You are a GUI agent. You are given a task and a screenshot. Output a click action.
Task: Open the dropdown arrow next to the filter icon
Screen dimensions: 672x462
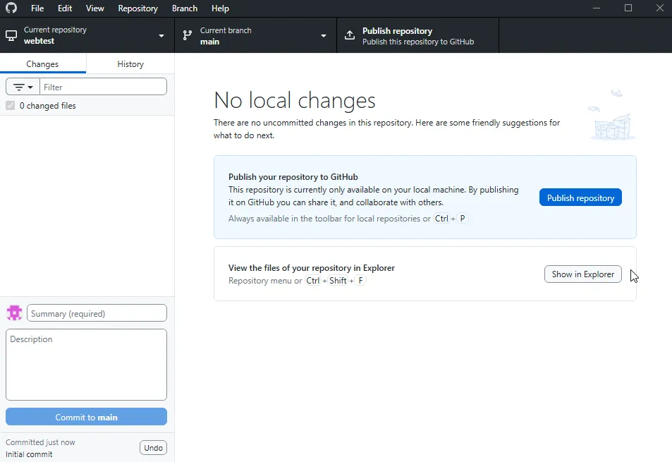30,86
